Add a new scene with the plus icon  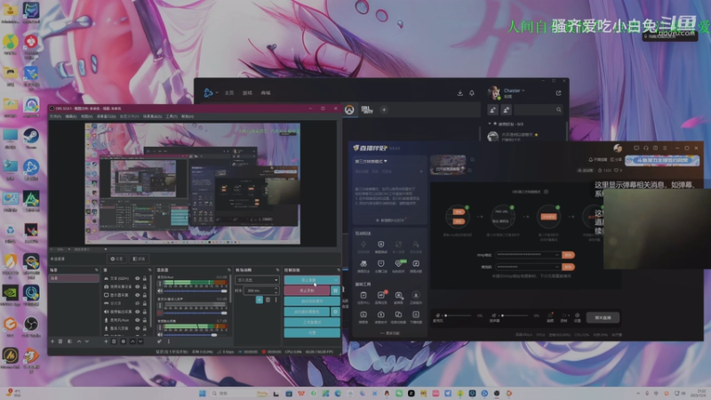click(x=52, y=341)
